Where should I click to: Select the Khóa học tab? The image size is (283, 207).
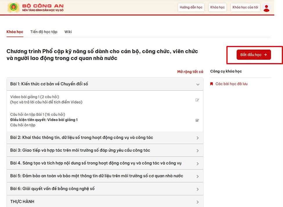point(15,32)
